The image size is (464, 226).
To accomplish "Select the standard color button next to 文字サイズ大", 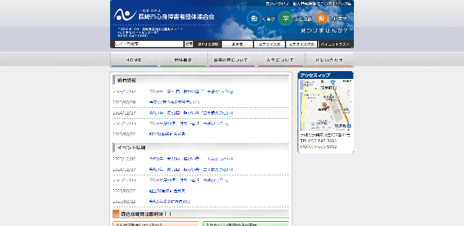I will (237, 44).
